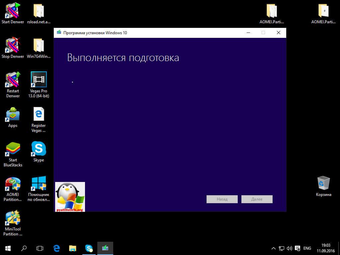Select the Win7G4Win folder icon
Image resolution: width=340 pixels, height=255 pixels.
tap(39, 48)
